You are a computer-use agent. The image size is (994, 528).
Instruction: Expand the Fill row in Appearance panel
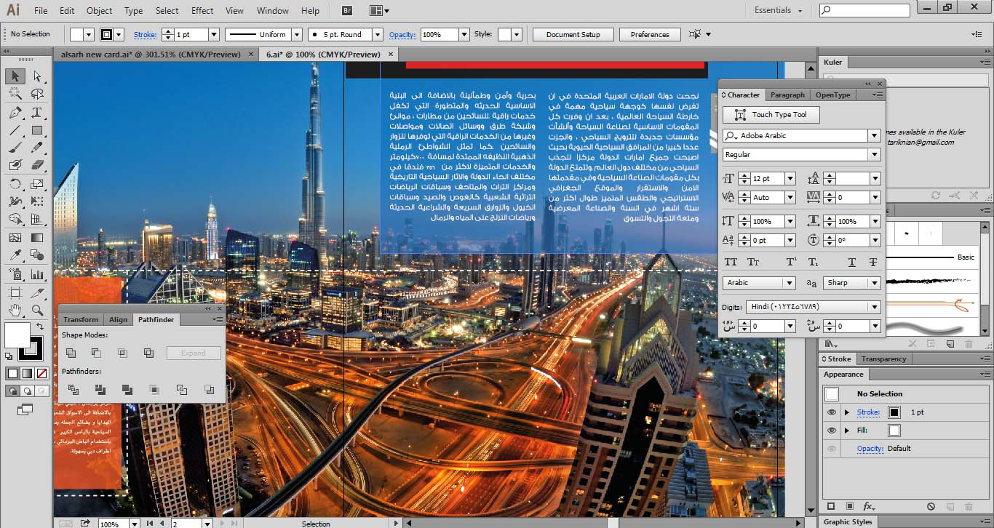(846, 431)
